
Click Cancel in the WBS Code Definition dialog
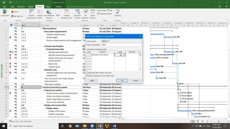click(135, 81)
